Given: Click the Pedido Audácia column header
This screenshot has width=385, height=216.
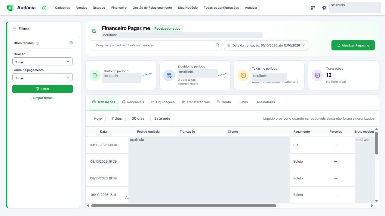Looking at the screenshot, I should click(148, 132).
